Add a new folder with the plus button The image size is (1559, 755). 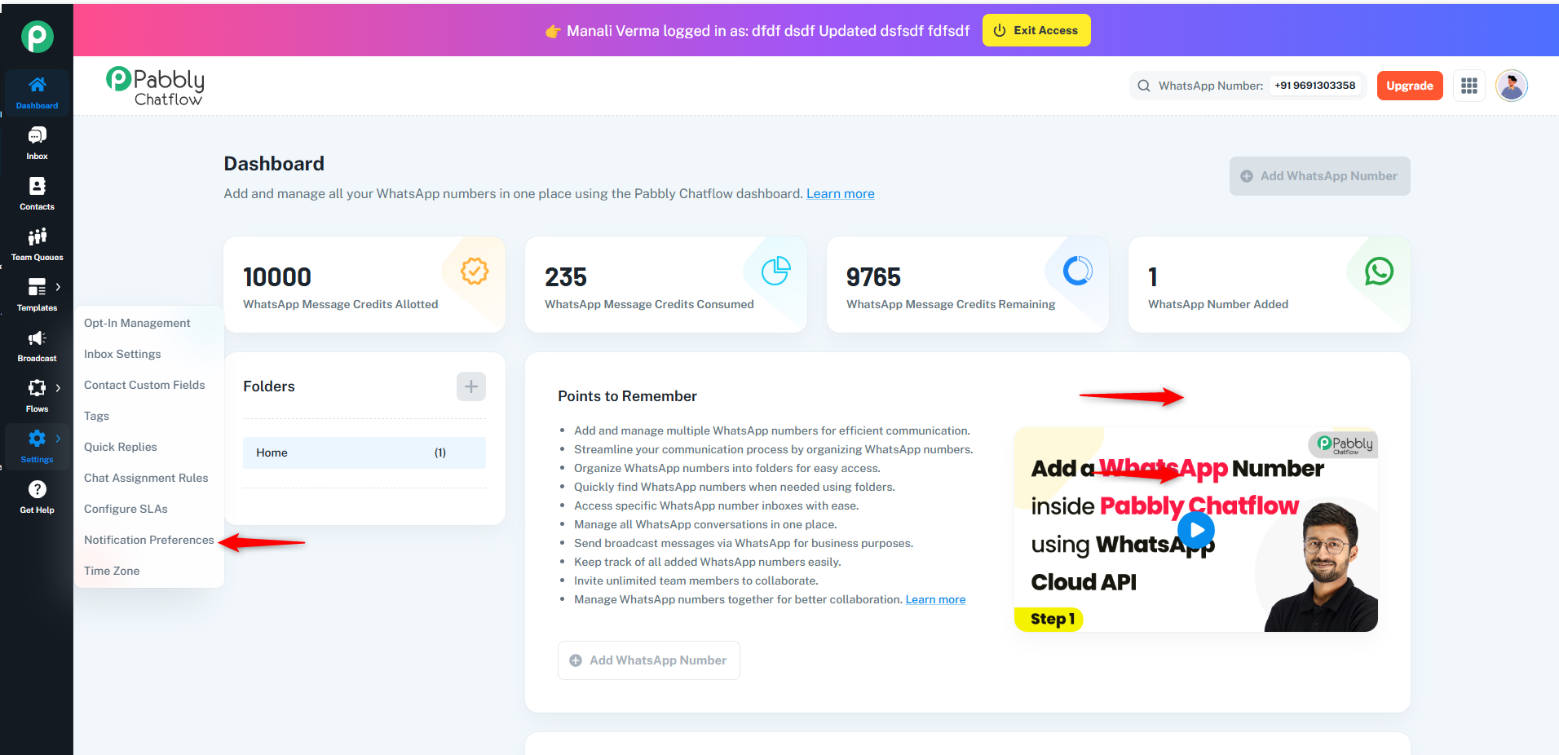click(x=471, y=386)
